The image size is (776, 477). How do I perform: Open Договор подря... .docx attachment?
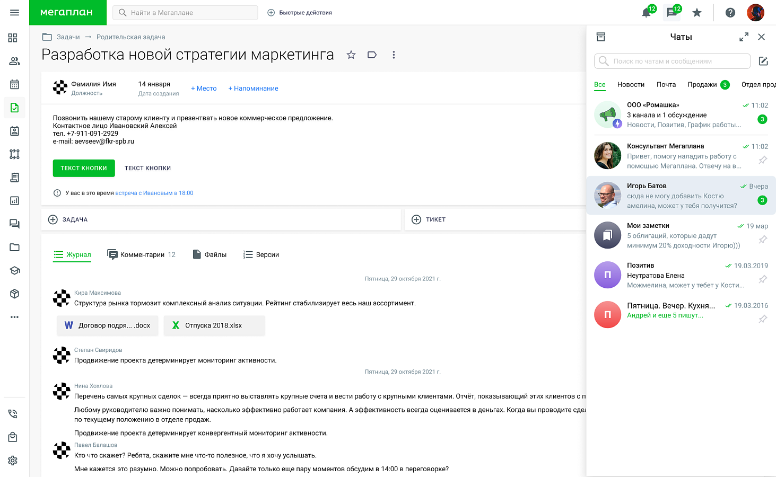pyautogui.click(x=108, y=325)
